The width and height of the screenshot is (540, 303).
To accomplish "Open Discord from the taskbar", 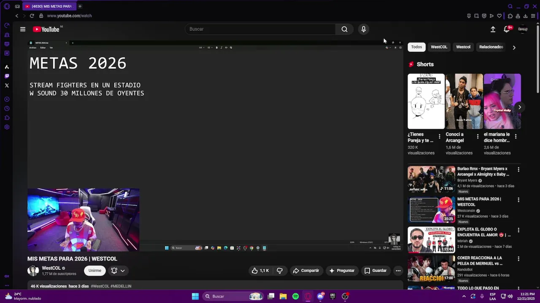I will [x=320, y=296].
